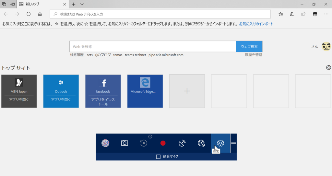Open new tab page customize gear

pyautogui.click(x=328, y=67)
